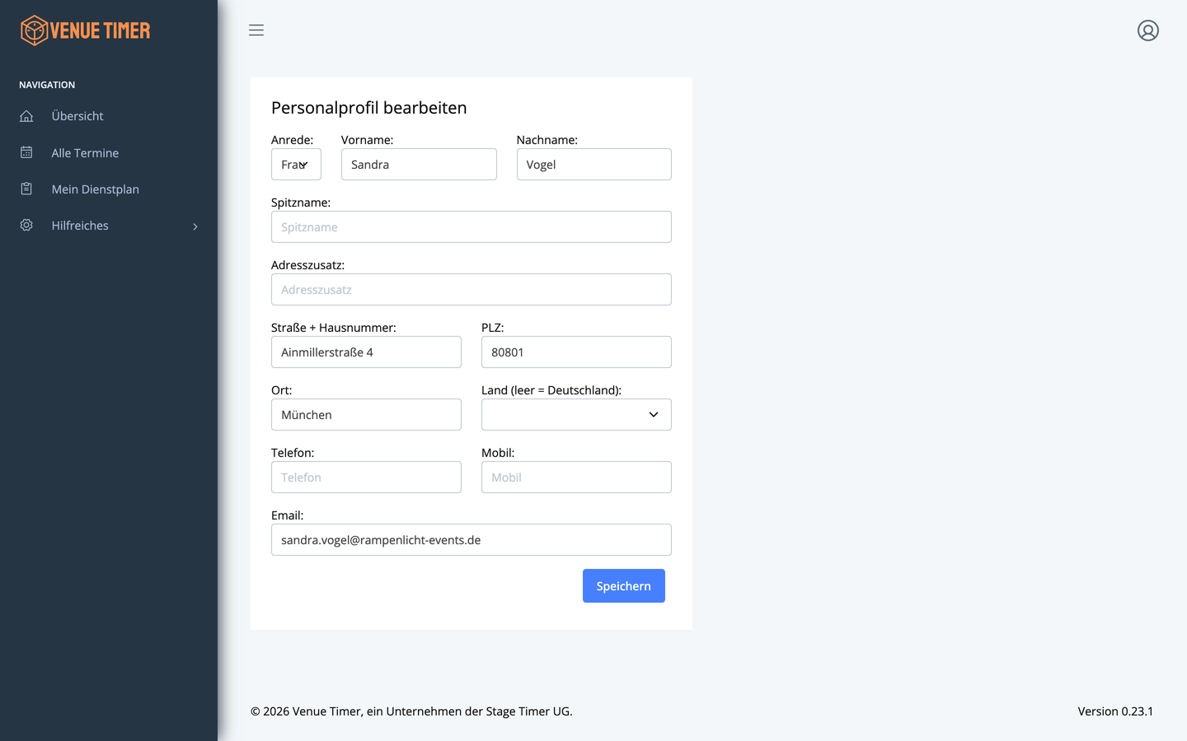This screenshot has height=741, width=1187.
Task: Save profile with Speichern button
Action: tap(624, 586)
